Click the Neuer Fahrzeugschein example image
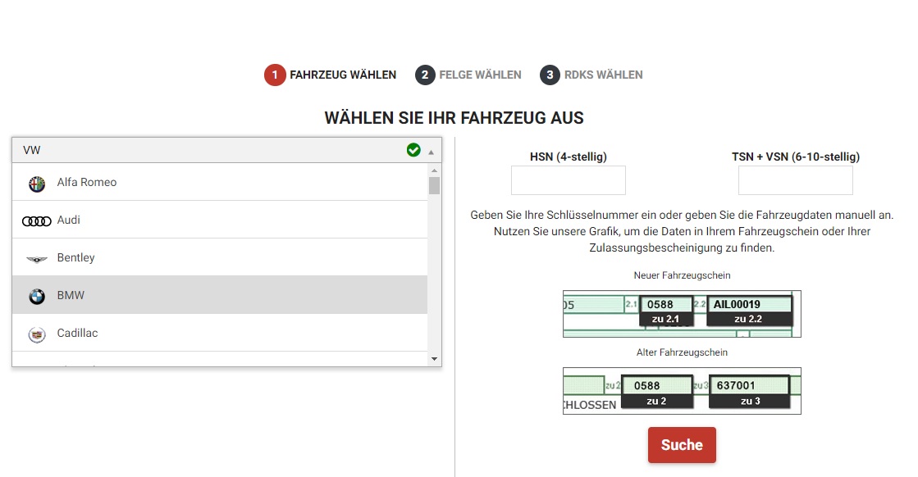The image size is (918, 477). [x=682, y=313]
